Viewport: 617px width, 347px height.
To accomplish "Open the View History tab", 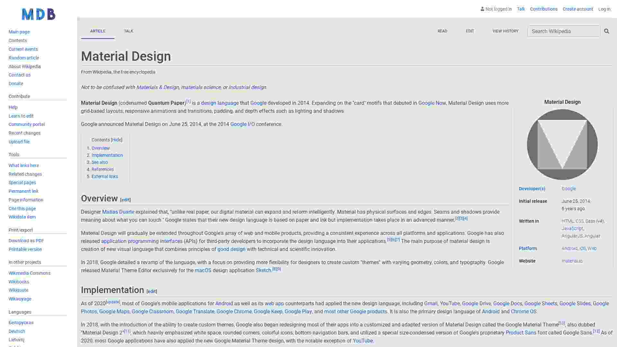I will [x=505, y=31].
